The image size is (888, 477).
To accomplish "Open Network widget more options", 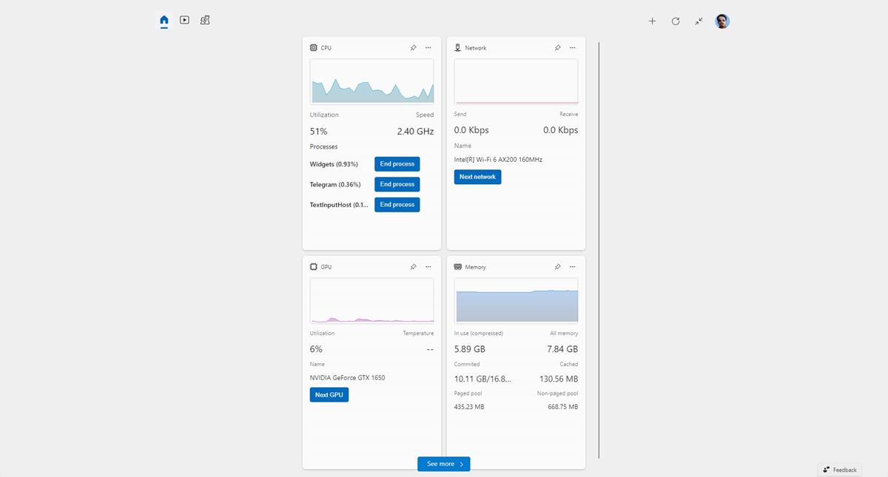I will (573, 48).
